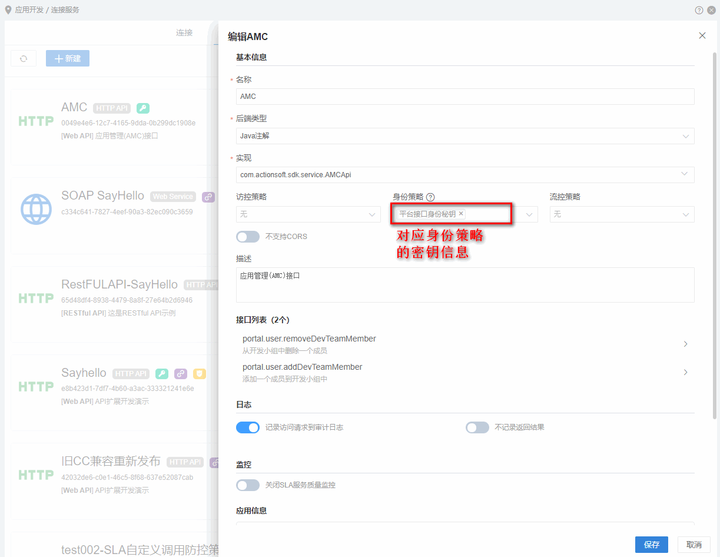The width and height of the screenshot is (720, 557).
Task: Click the 名称 input field
Action: (x=465, y=97)
